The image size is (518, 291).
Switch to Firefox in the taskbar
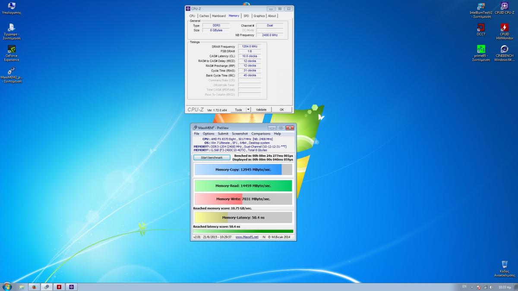tap(34, 287)
